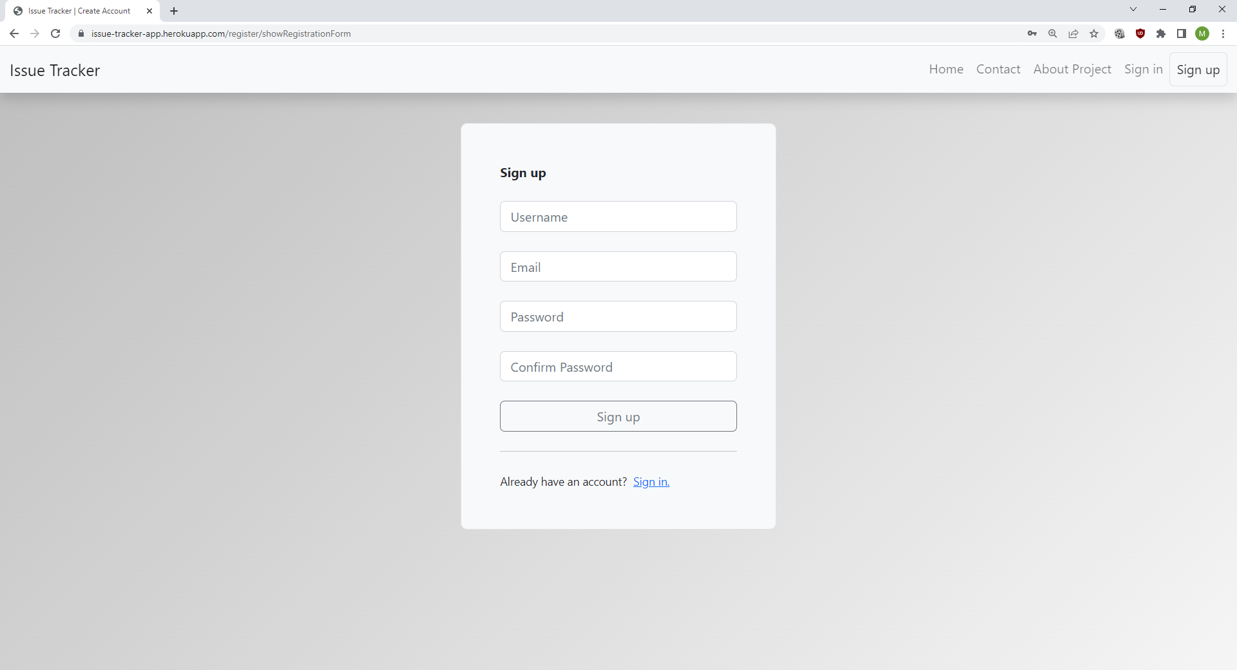The image size is (1237, 670).
Task: Open a new browser tab
Action: click(x=174, y=11)
